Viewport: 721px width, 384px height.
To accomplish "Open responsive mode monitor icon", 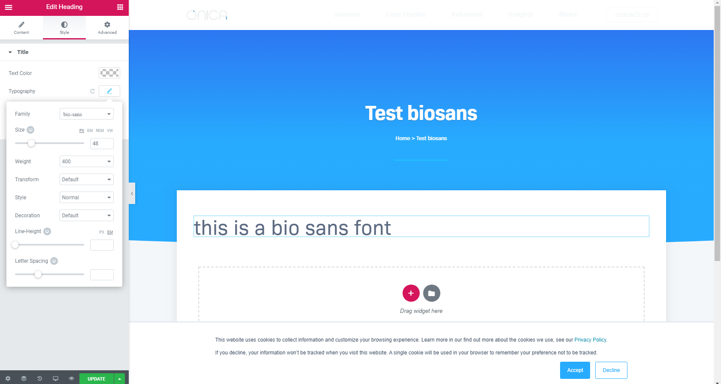I will 55,379.
